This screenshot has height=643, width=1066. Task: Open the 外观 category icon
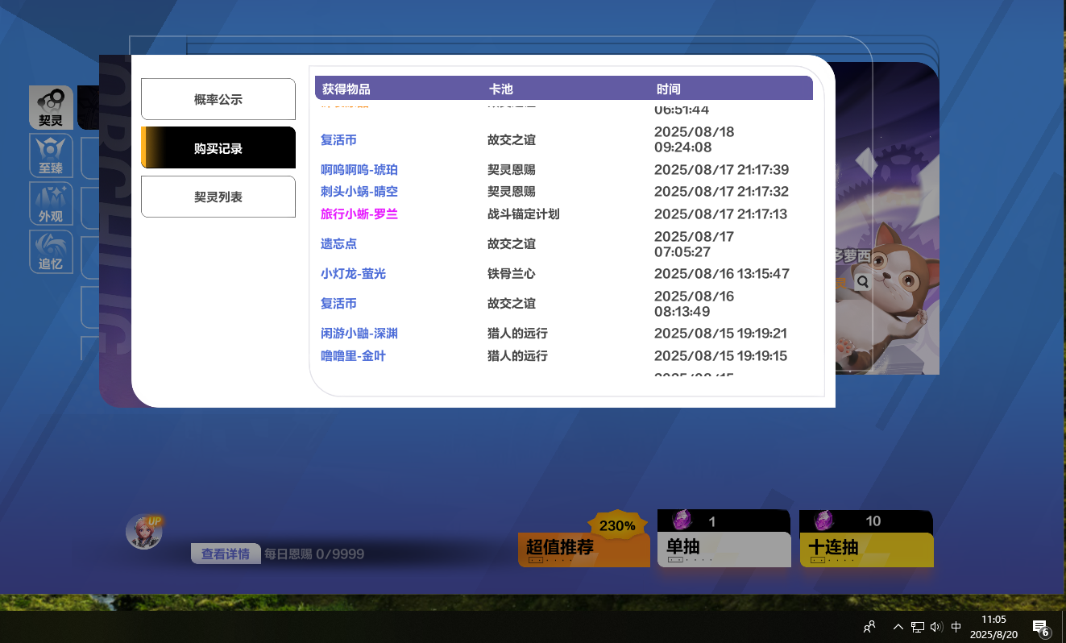[x=51, y=204]
